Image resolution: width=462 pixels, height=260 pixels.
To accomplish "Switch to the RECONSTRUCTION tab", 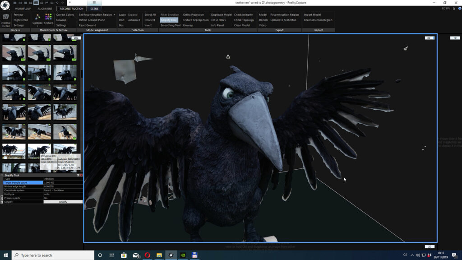I will coord(71,9).
